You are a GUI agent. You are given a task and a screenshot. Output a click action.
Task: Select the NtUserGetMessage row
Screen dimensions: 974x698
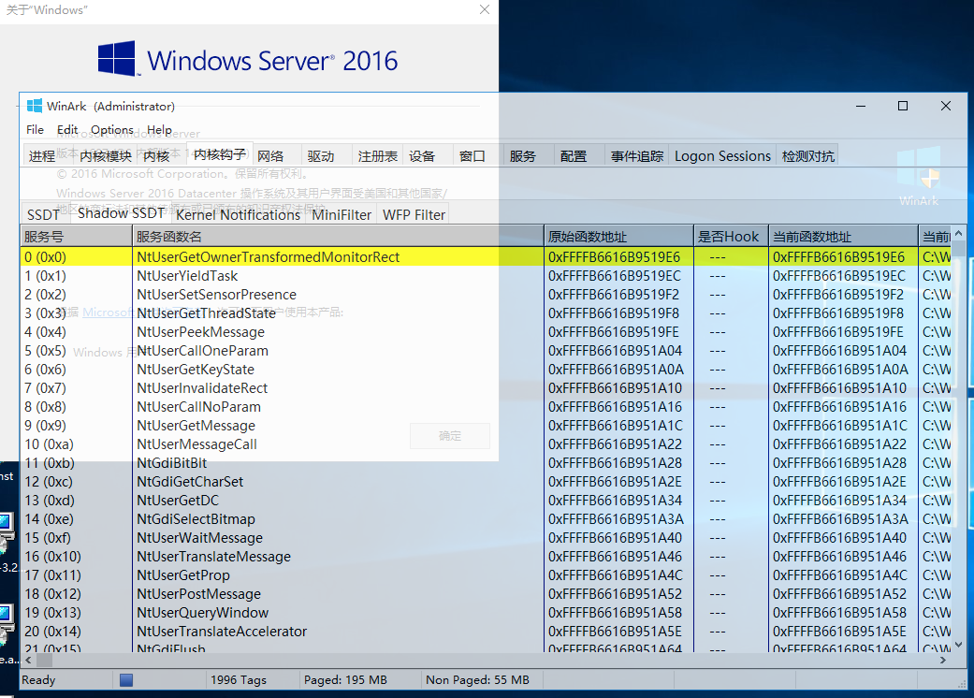[486, 426]
